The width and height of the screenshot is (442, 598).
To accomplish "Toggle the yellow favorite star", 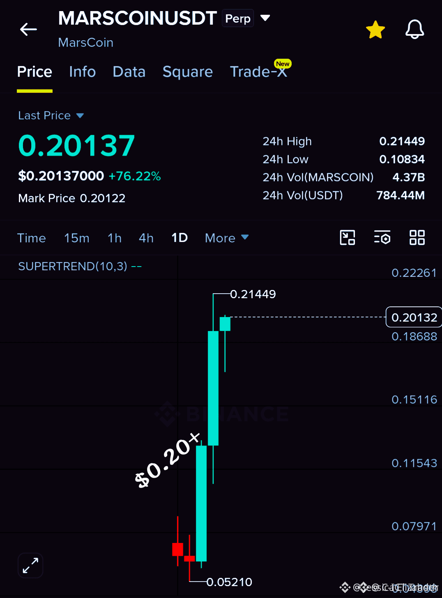I will click(375, 30).
